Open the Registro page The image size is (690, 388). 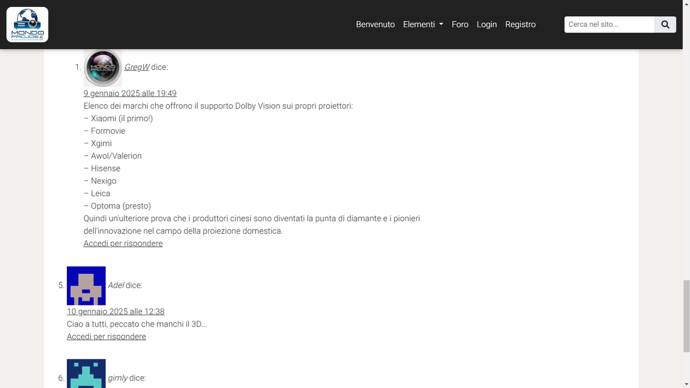[520, 24]
